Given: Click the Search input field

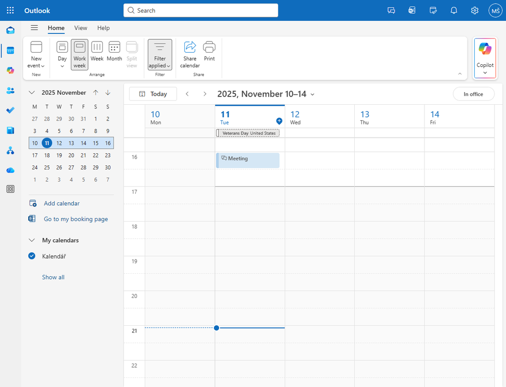Looking at the screenshot, I should click(201, 10).
